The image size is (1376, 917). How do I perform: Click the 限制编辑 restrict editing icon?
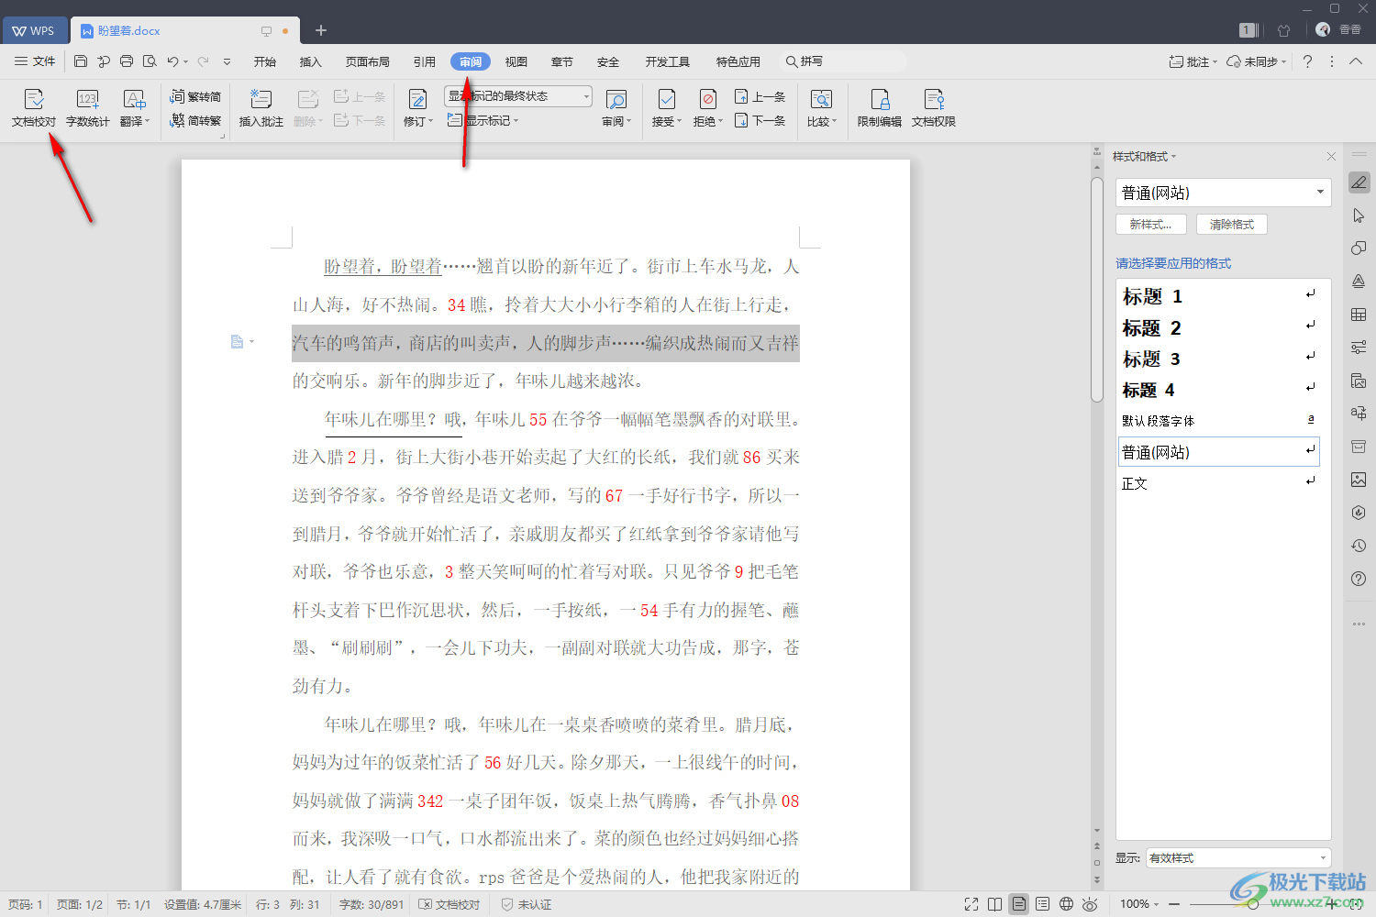pyautogui.click(x=879, y=107)
